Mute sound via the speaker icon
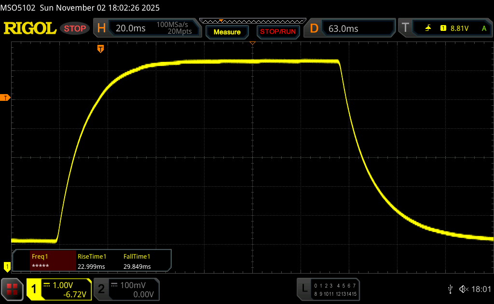 pos(463,289)
